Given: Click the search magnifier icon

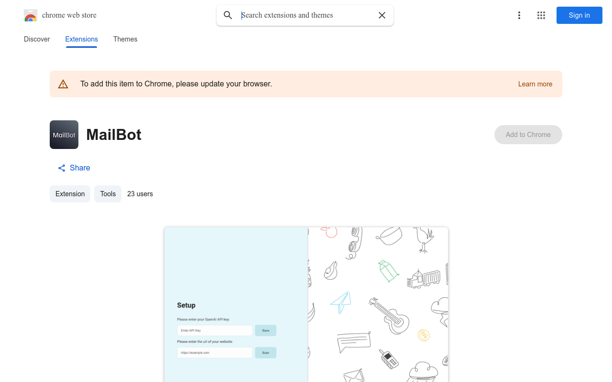Looking at the screenshot, I should click(x=228, y=15).
